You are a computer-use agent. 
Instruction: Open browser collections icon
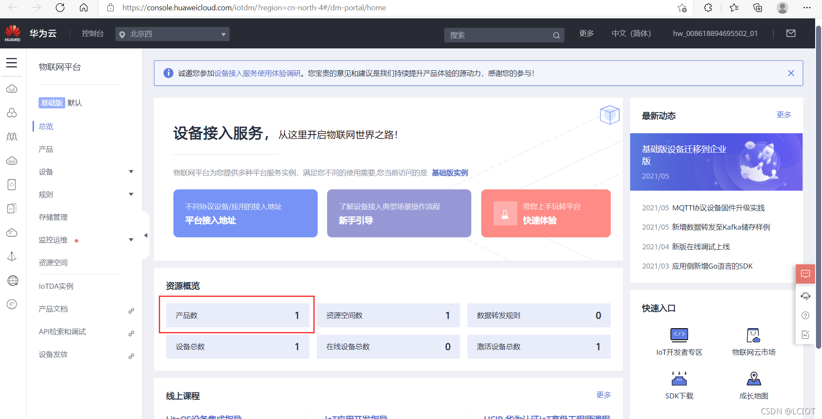(x=758, y=8)
